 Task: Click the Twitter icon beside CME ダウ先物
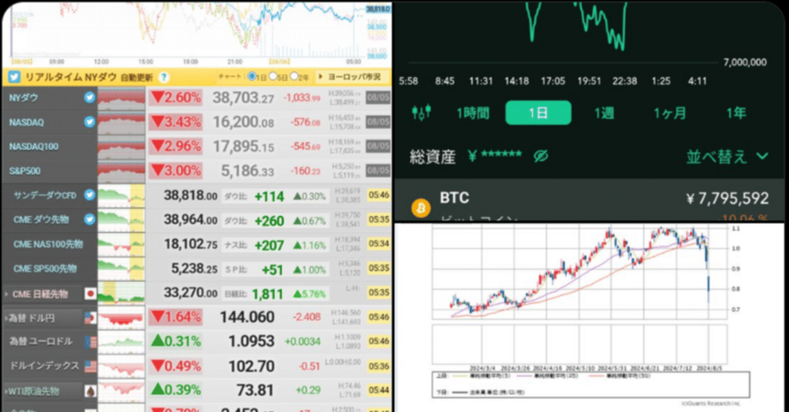[x=89, y=219]
